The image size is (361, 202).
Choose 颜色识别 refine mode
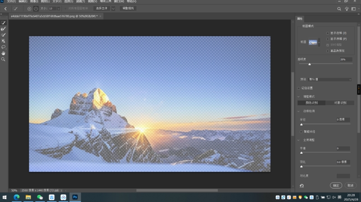click(x=311, y=103)
